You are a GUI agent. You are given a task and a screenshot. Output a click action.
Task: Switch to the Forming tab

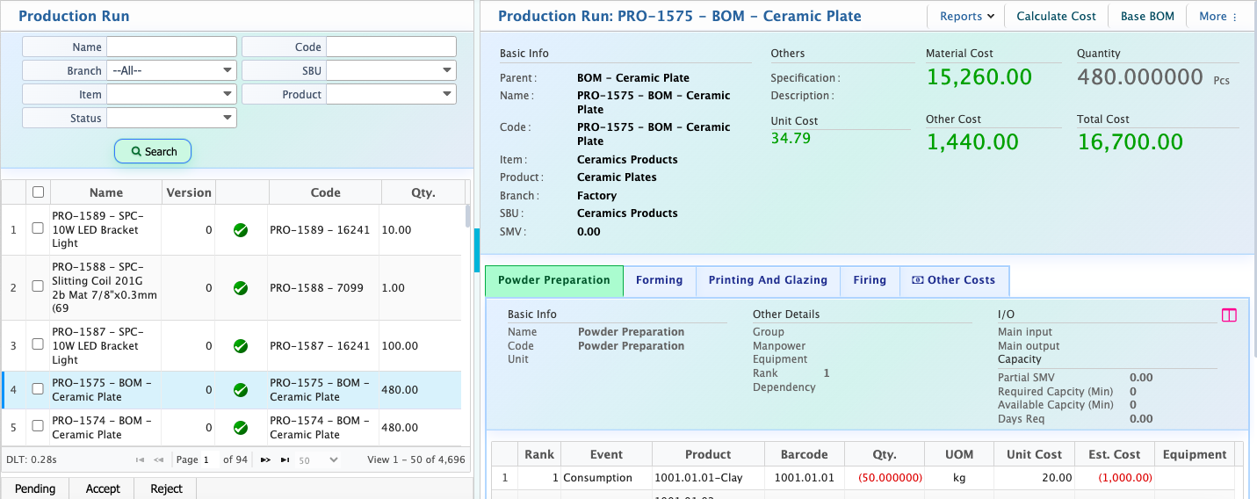click(660, 280)
